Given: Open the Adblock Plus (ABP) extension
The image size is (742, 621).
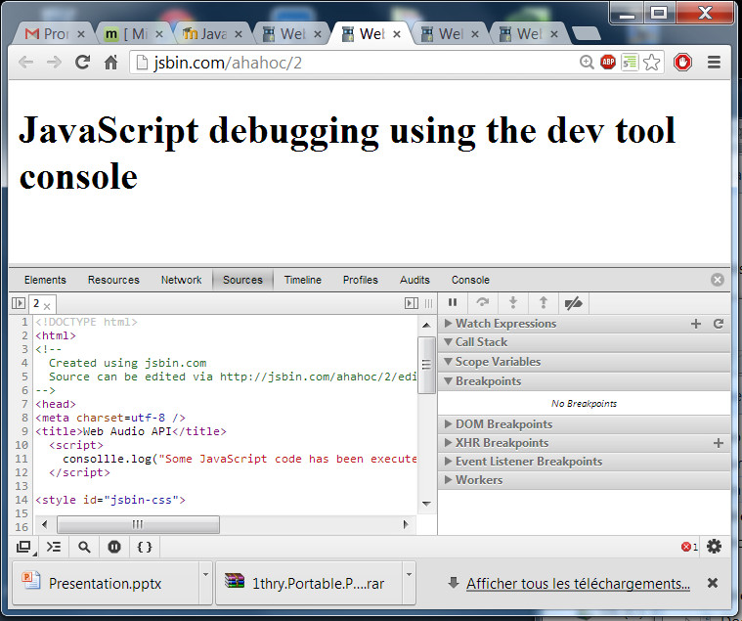Looking at the screenshot, I should point(608,62).
